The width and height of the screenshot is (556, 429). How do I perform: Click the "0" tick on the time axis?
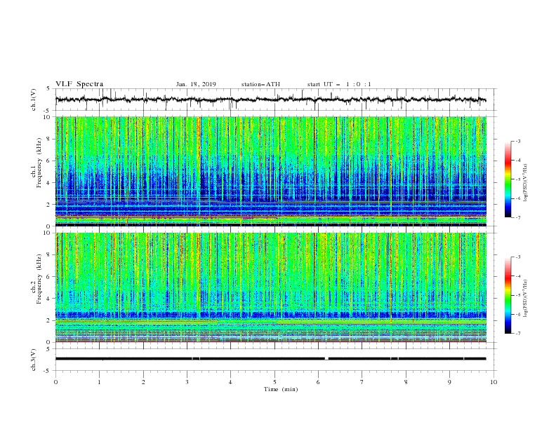[x=55, y=382]
